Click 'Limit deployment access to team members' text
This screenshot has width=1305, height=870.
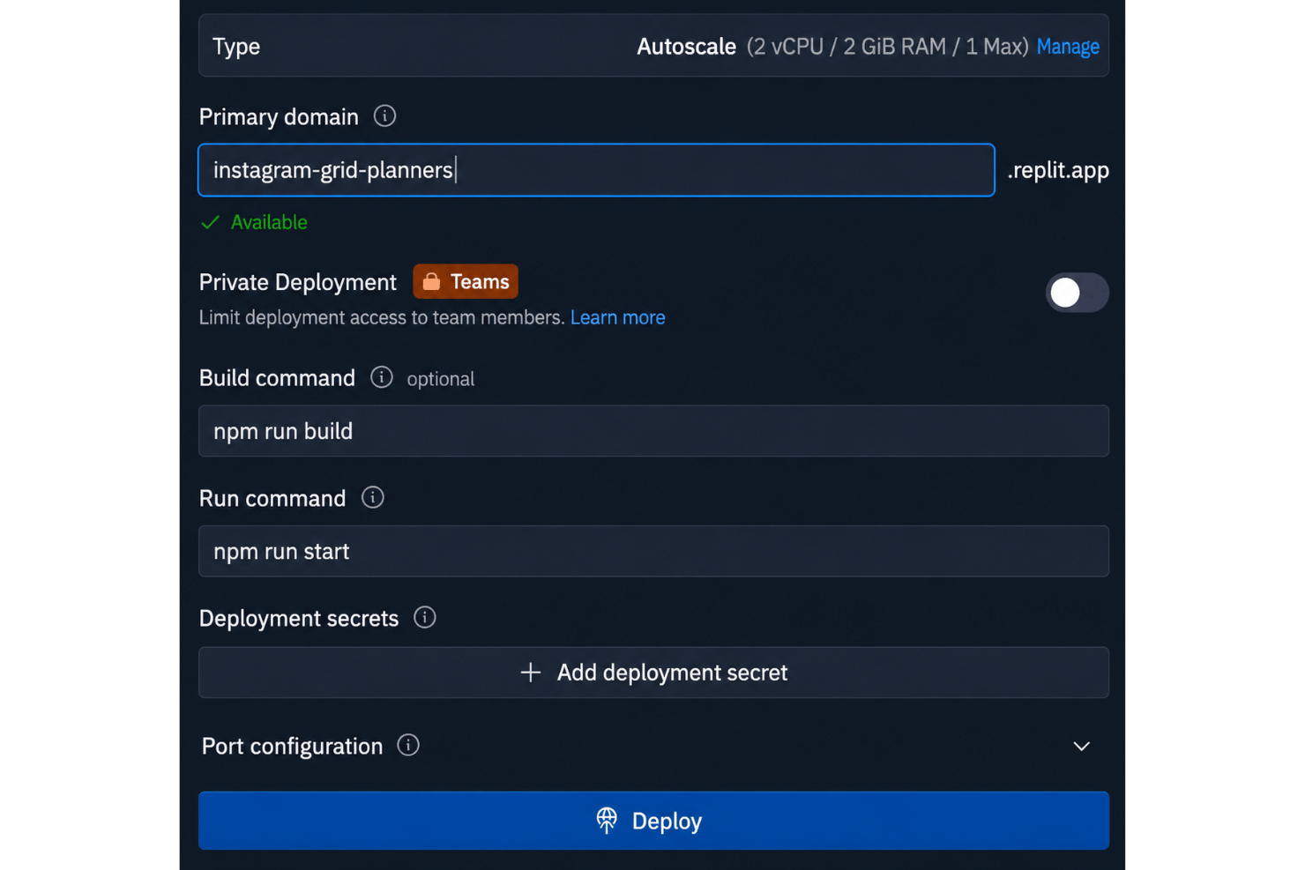[382, 317]
